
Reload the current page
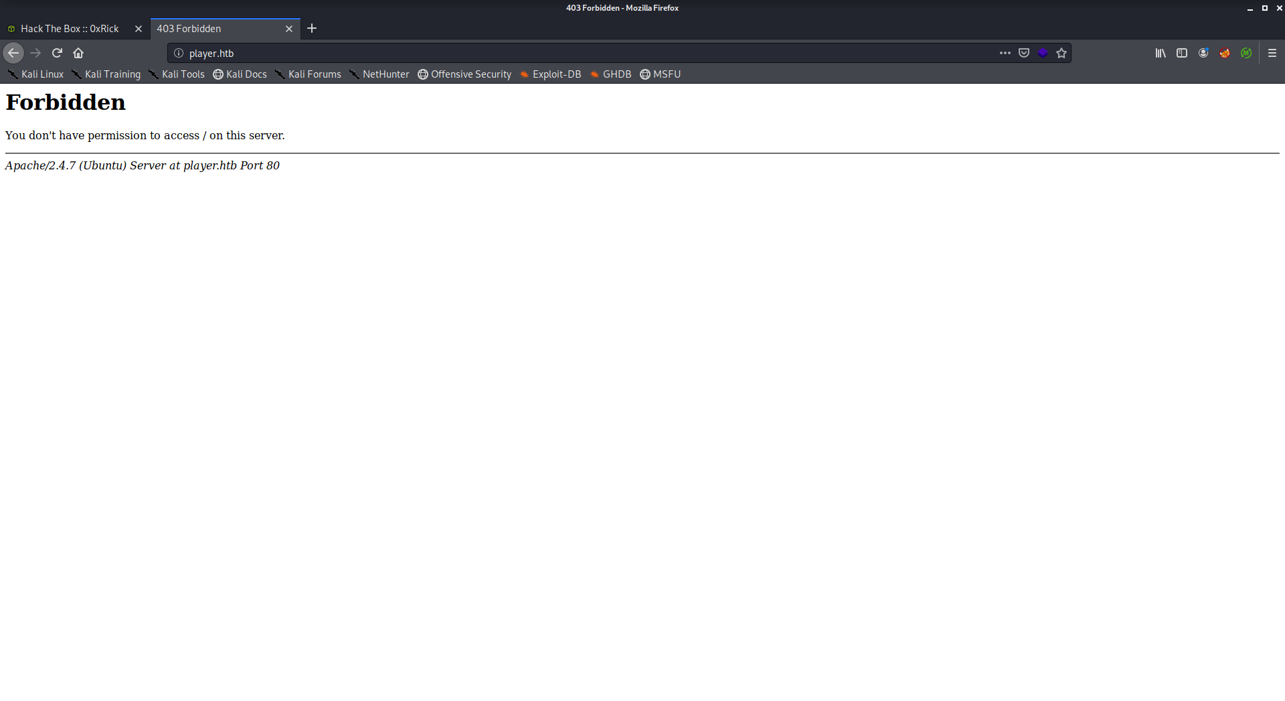point(57,53)
